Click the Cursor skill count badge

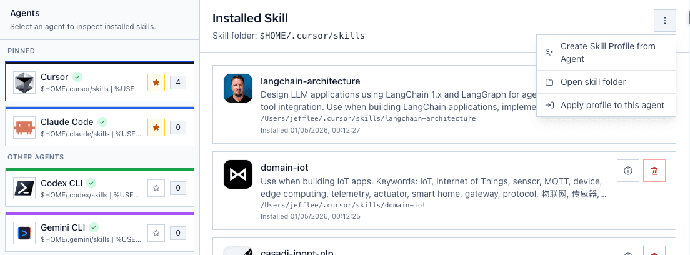pos(177,82)
